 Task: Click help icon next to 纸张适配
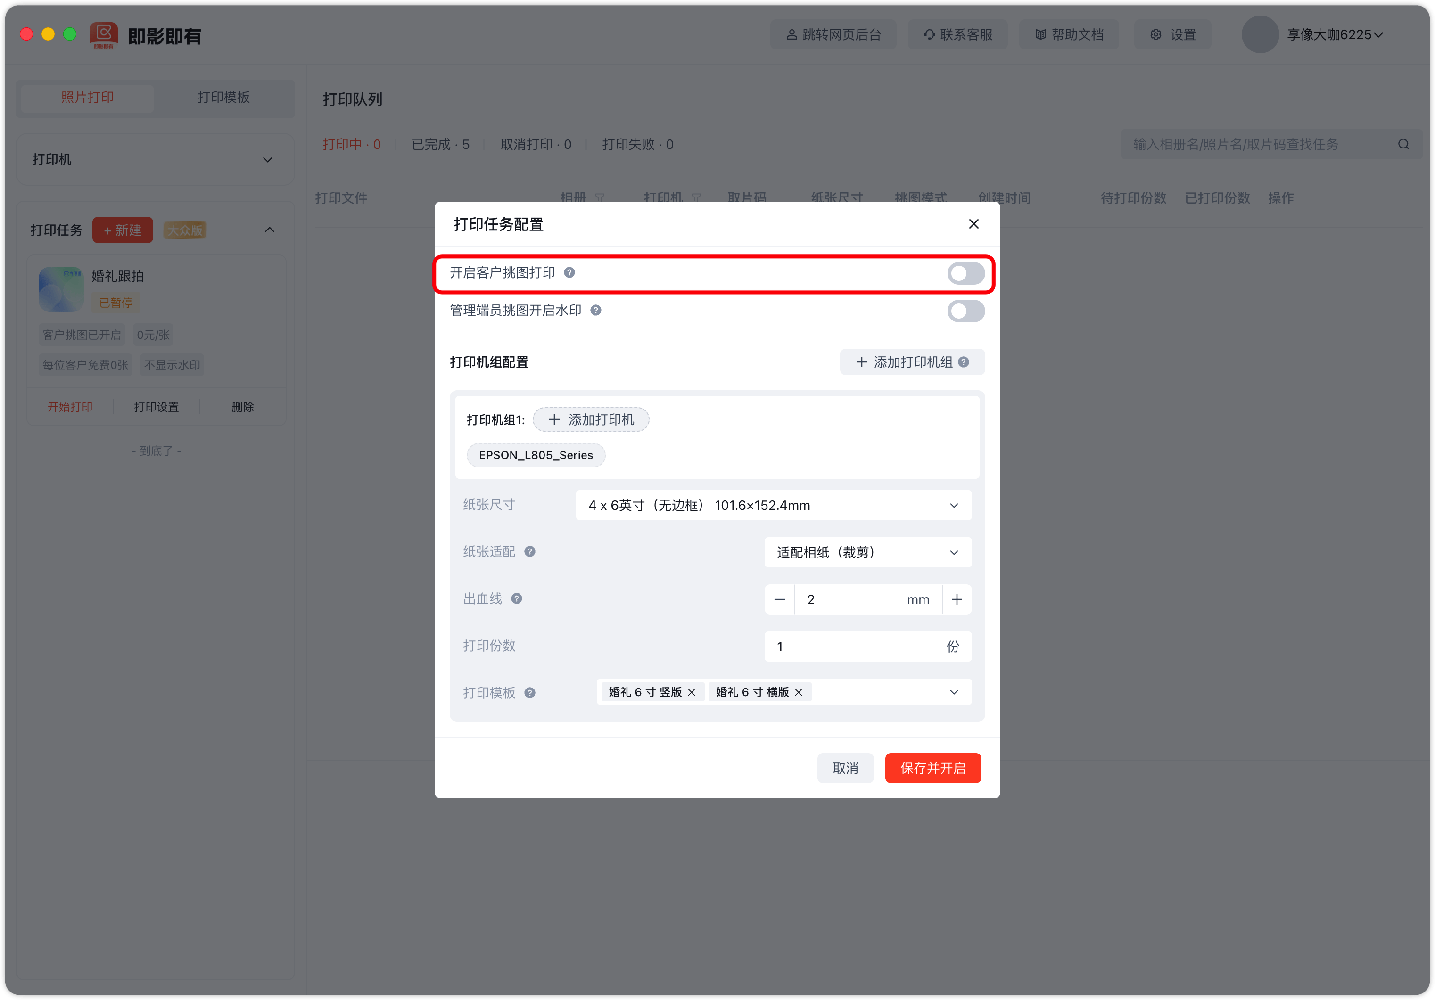(x=529, y=551)
